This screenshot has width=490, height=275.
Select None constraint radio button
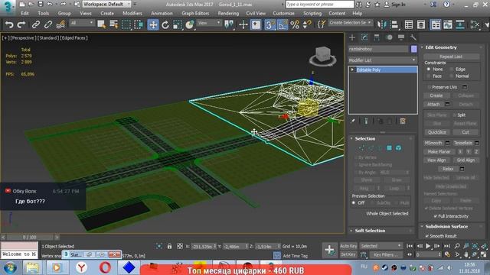coord(429,70)
